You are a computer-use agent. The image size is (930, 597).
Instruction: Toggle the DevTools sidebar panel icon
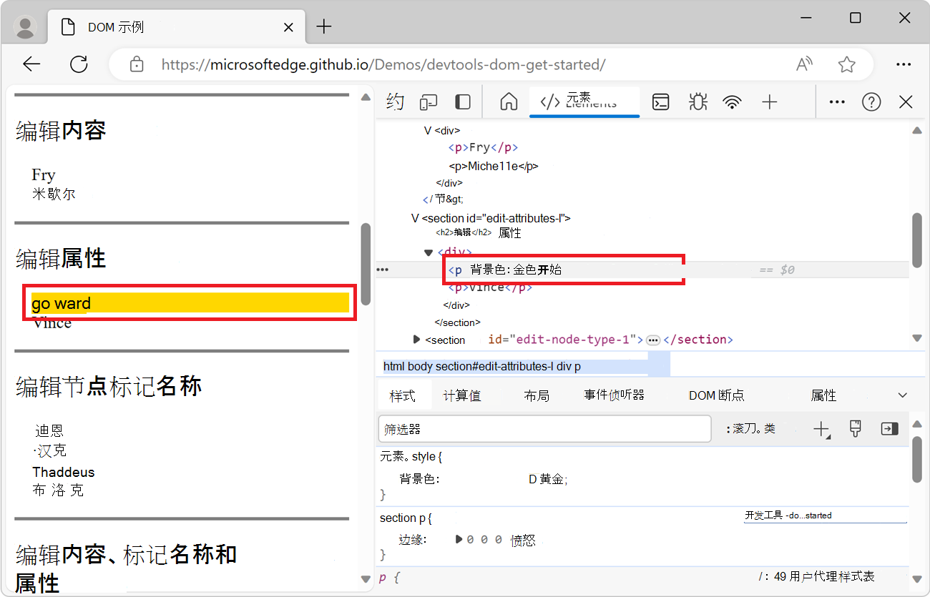pyautogui.click(x=463, y=102)
